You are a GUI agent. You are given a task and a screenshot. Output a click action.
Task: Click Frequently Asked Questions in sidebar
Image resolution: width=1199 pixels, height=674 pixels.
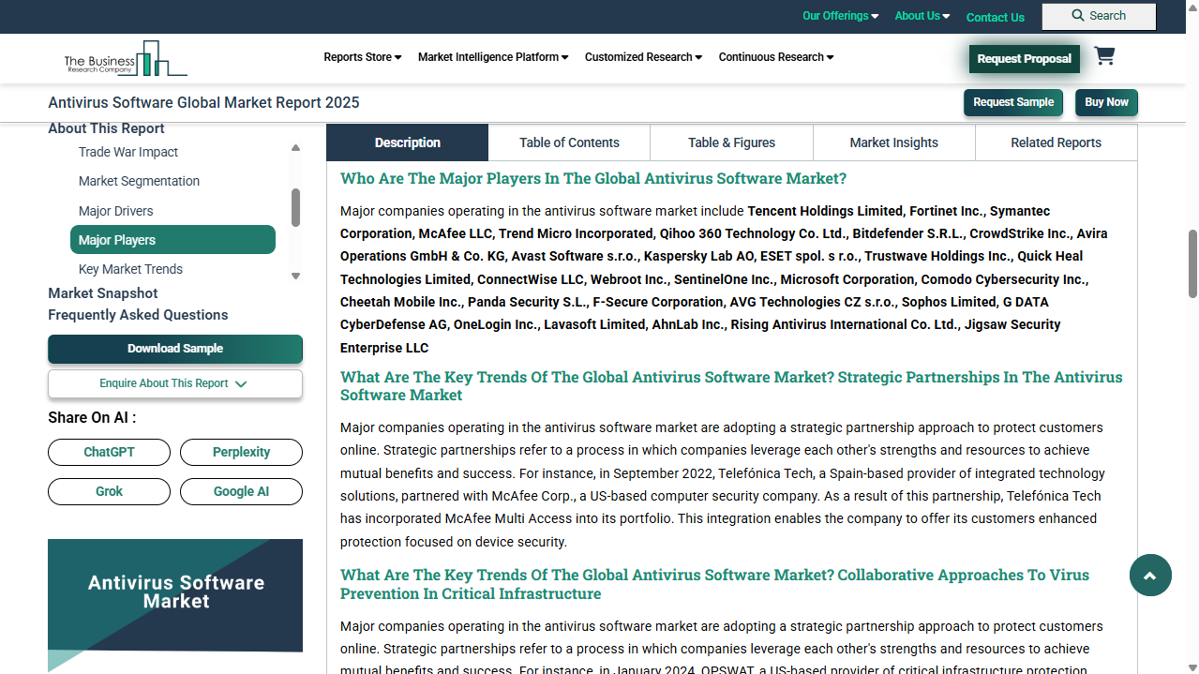[x=138, y=315]
